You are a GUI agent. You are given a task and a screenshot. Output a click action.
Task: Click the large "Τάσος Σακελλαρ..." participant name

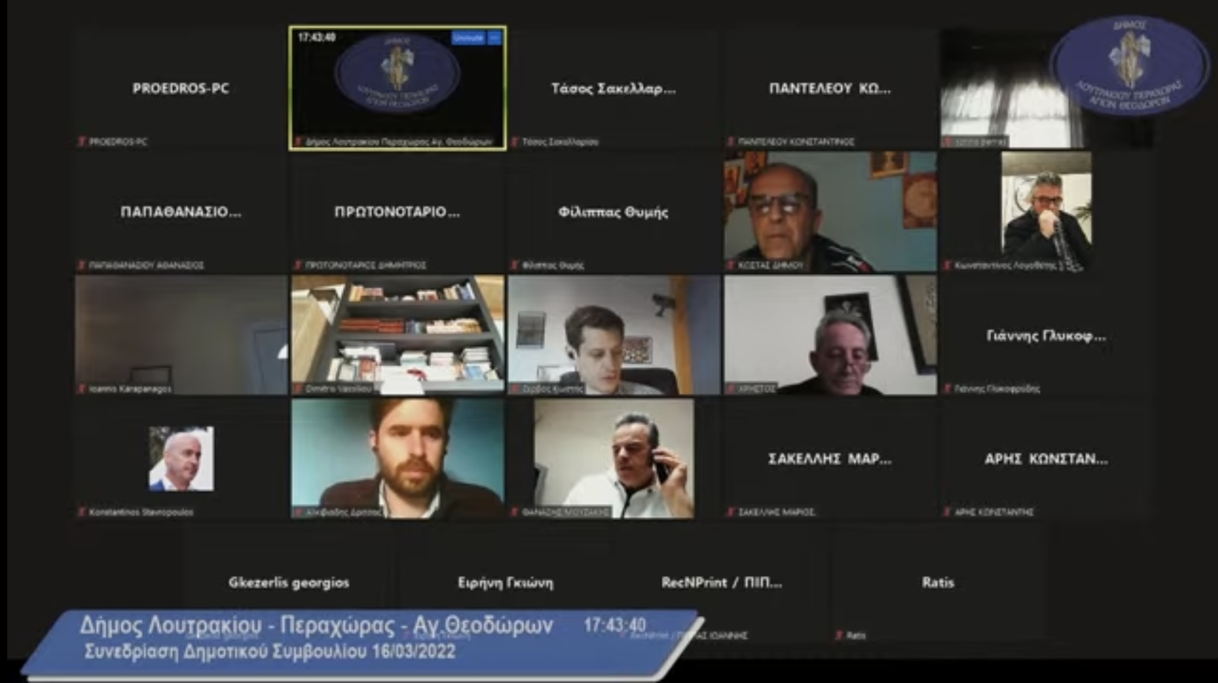(x=614, y=89)
